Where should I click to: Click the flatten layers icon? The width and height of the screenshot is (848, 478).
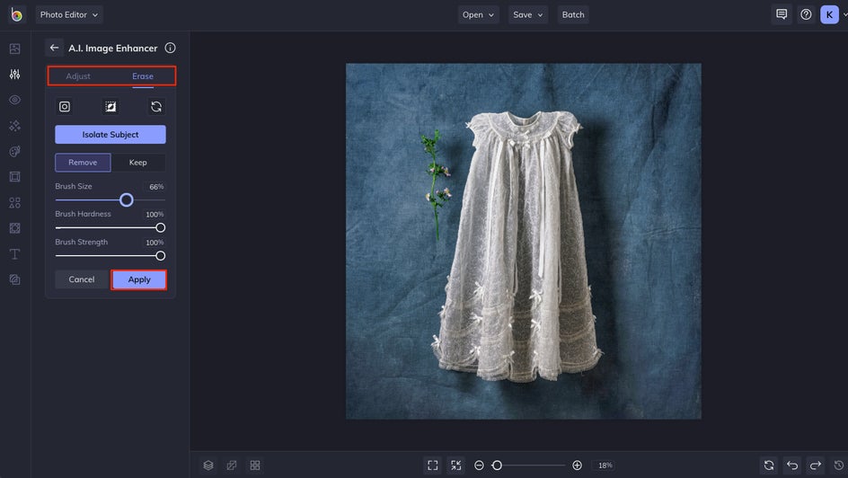[232, 465]
